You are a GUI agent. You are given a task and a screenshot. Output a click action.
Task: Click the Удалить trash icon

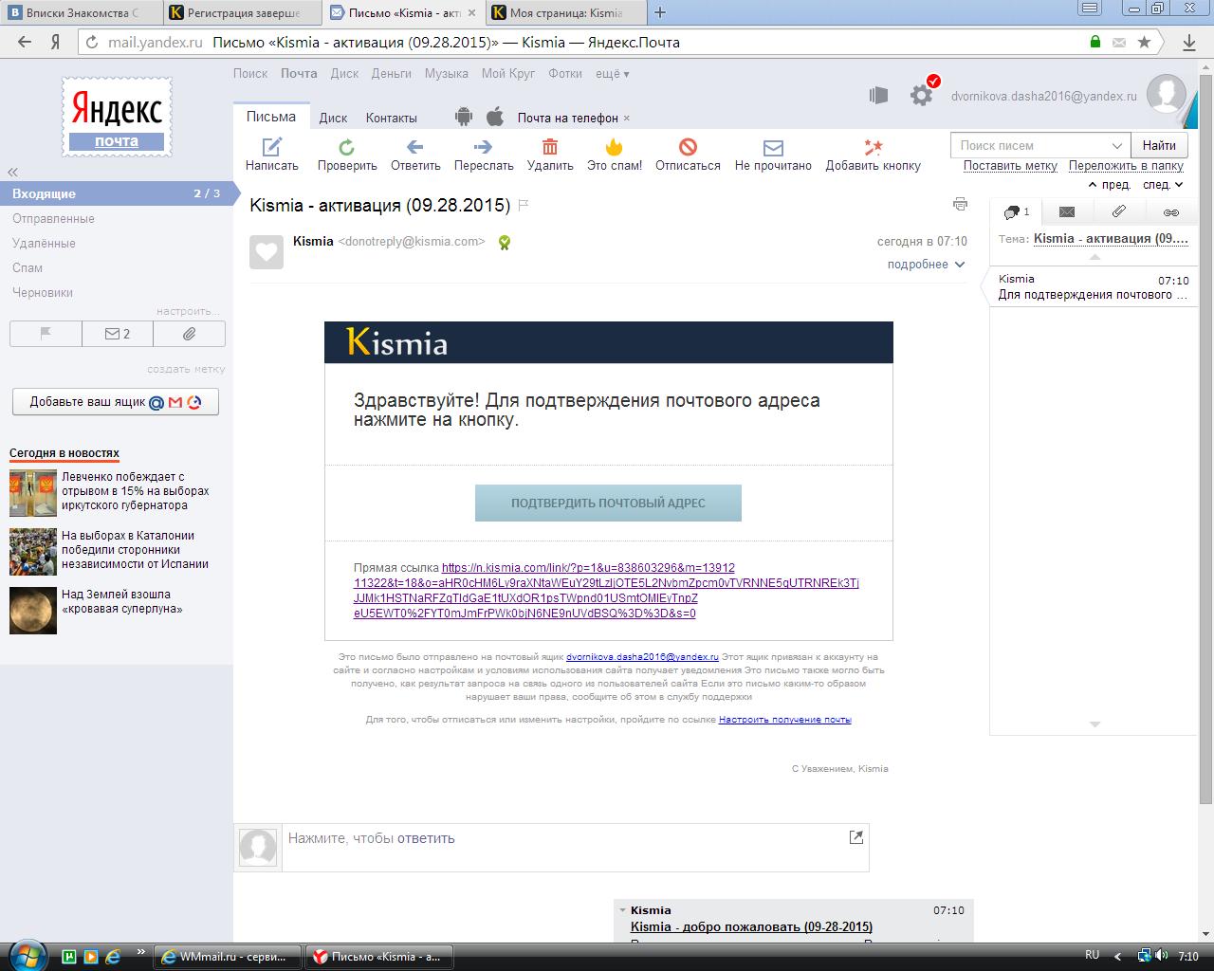tap(550, 146)
